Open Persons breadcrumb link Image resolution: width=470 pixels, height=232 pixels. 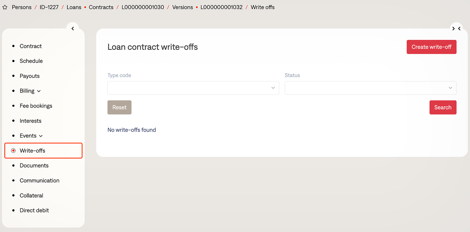[x=21, y=8]
